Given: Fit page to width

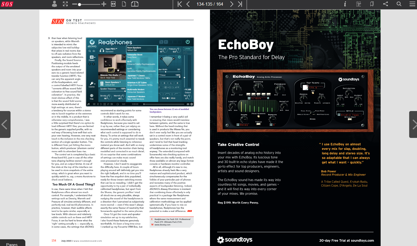Looking at the screenshot, I should [x=113, y=4].
